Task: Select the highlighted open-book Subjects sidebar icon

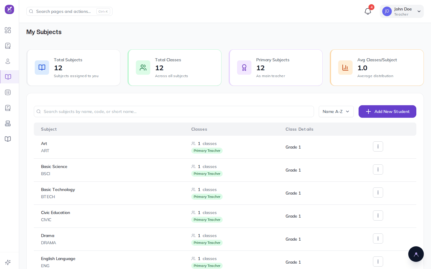Action: (x=8, y=77)
